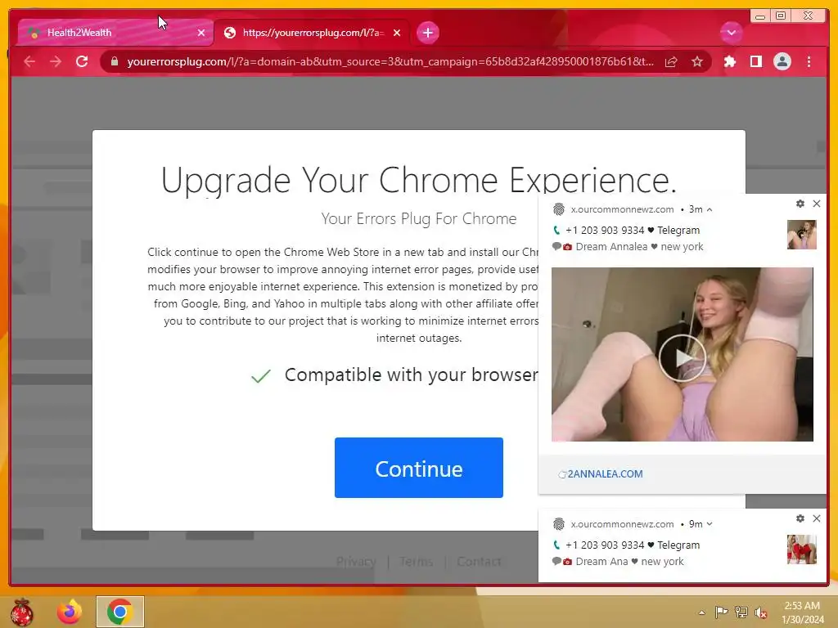Dismiss the 3m notification with X

(817, 204)
